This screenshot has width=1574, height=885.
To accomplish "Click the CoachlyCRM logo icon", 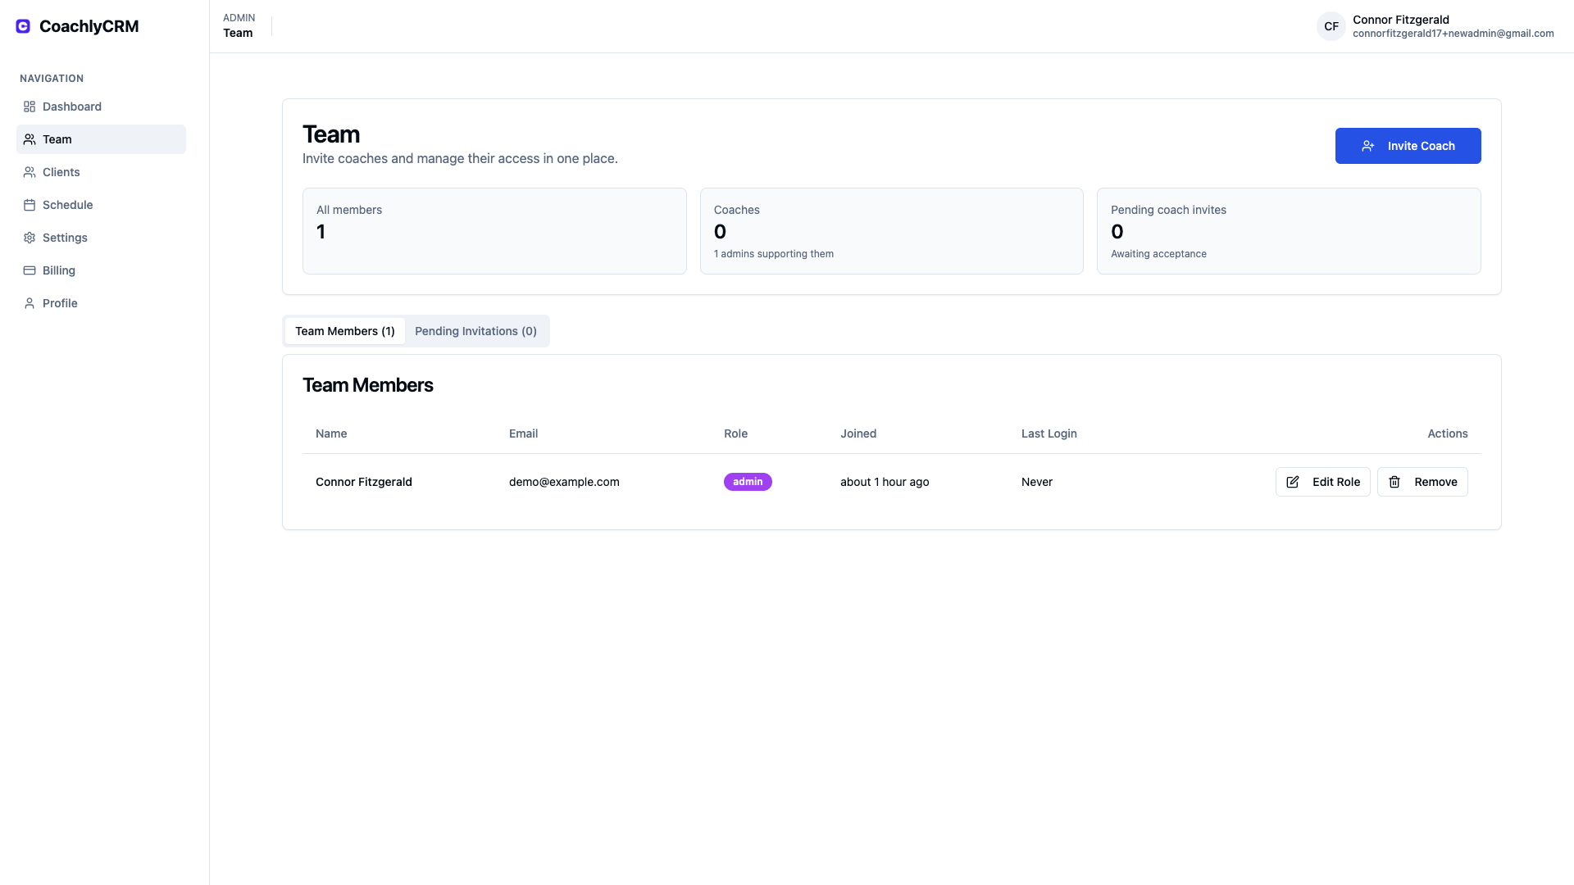I will (x=21, y=25).
